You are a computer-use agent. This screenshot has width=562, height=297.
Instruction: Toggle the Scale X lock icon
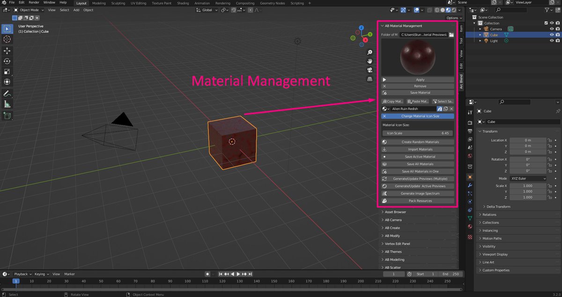[550, 186]
